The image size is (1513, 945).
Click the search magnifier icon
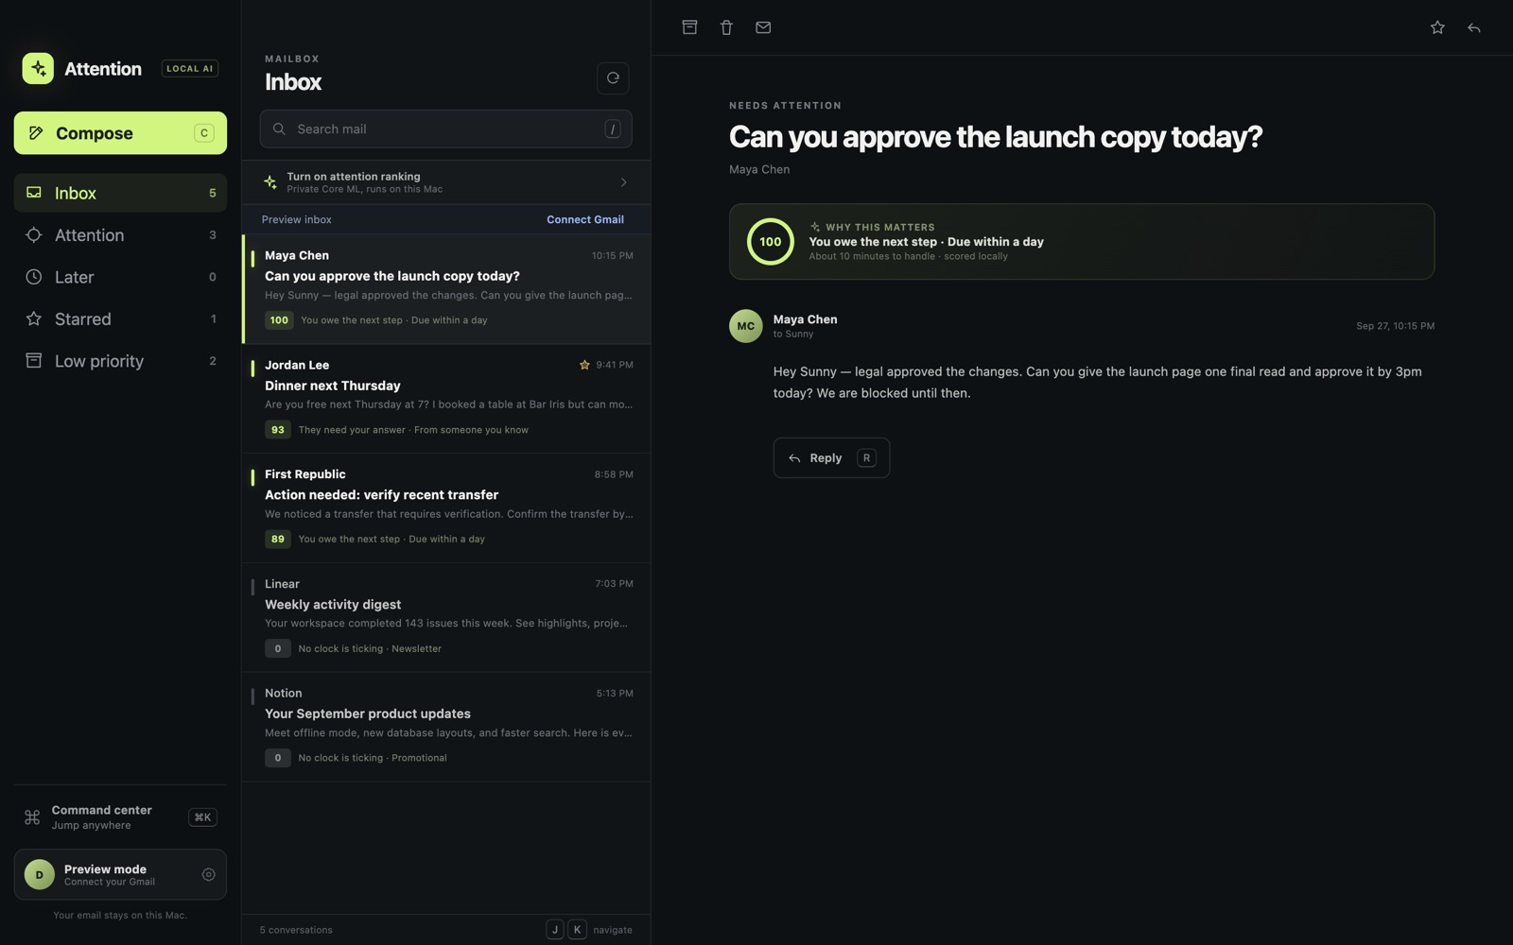[279, 129]
